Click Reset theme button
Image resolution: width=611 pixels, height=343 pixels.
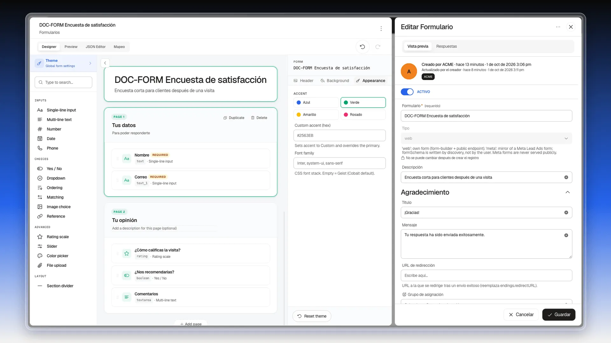coord(312,316)
